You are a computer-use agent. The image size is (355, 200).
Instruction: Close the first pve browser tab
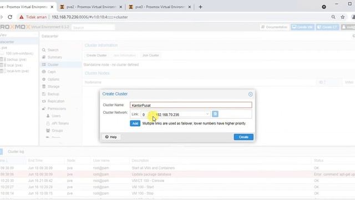coord(52,7)
